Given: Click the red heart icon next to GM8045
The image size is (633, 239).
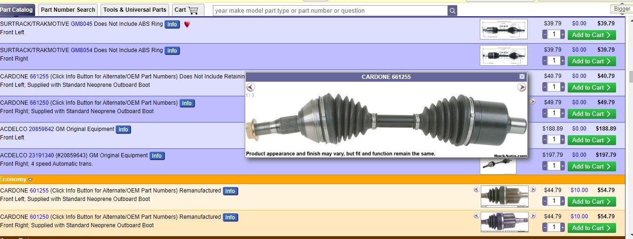Looking at the screenshot, I should pos(187,24).
